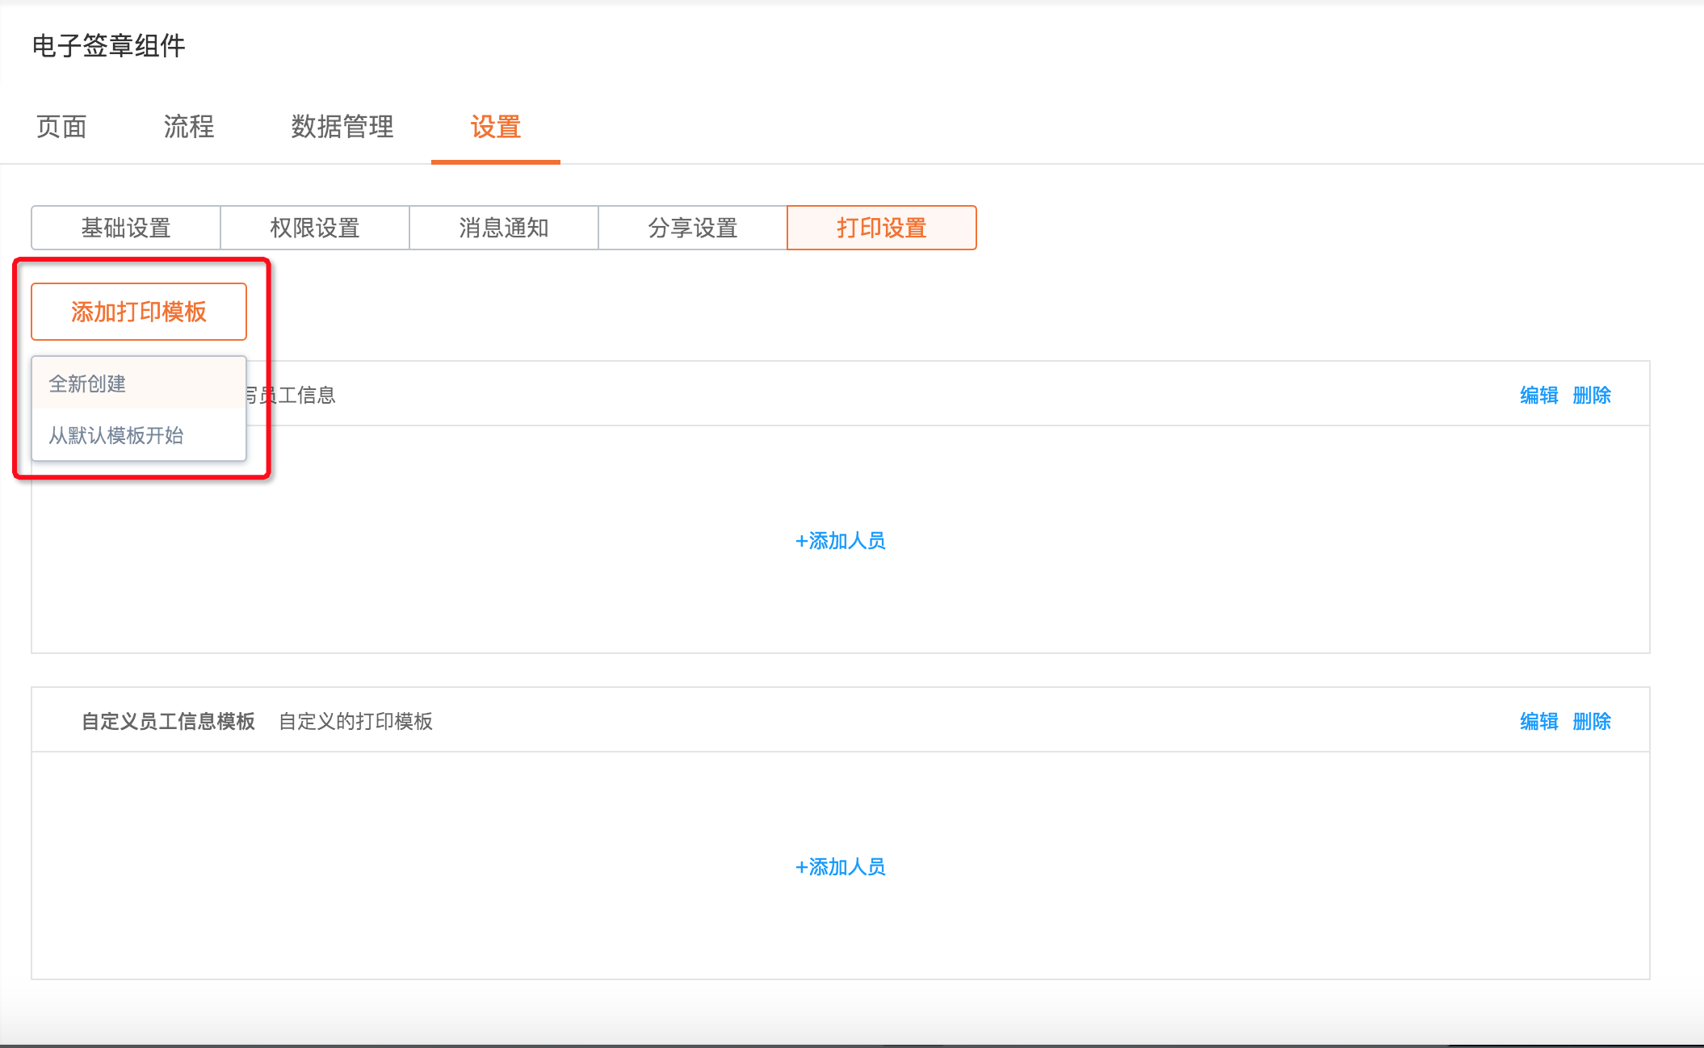Click +添加人员 in 自定义员工信息模板 panel

(840, 866)
